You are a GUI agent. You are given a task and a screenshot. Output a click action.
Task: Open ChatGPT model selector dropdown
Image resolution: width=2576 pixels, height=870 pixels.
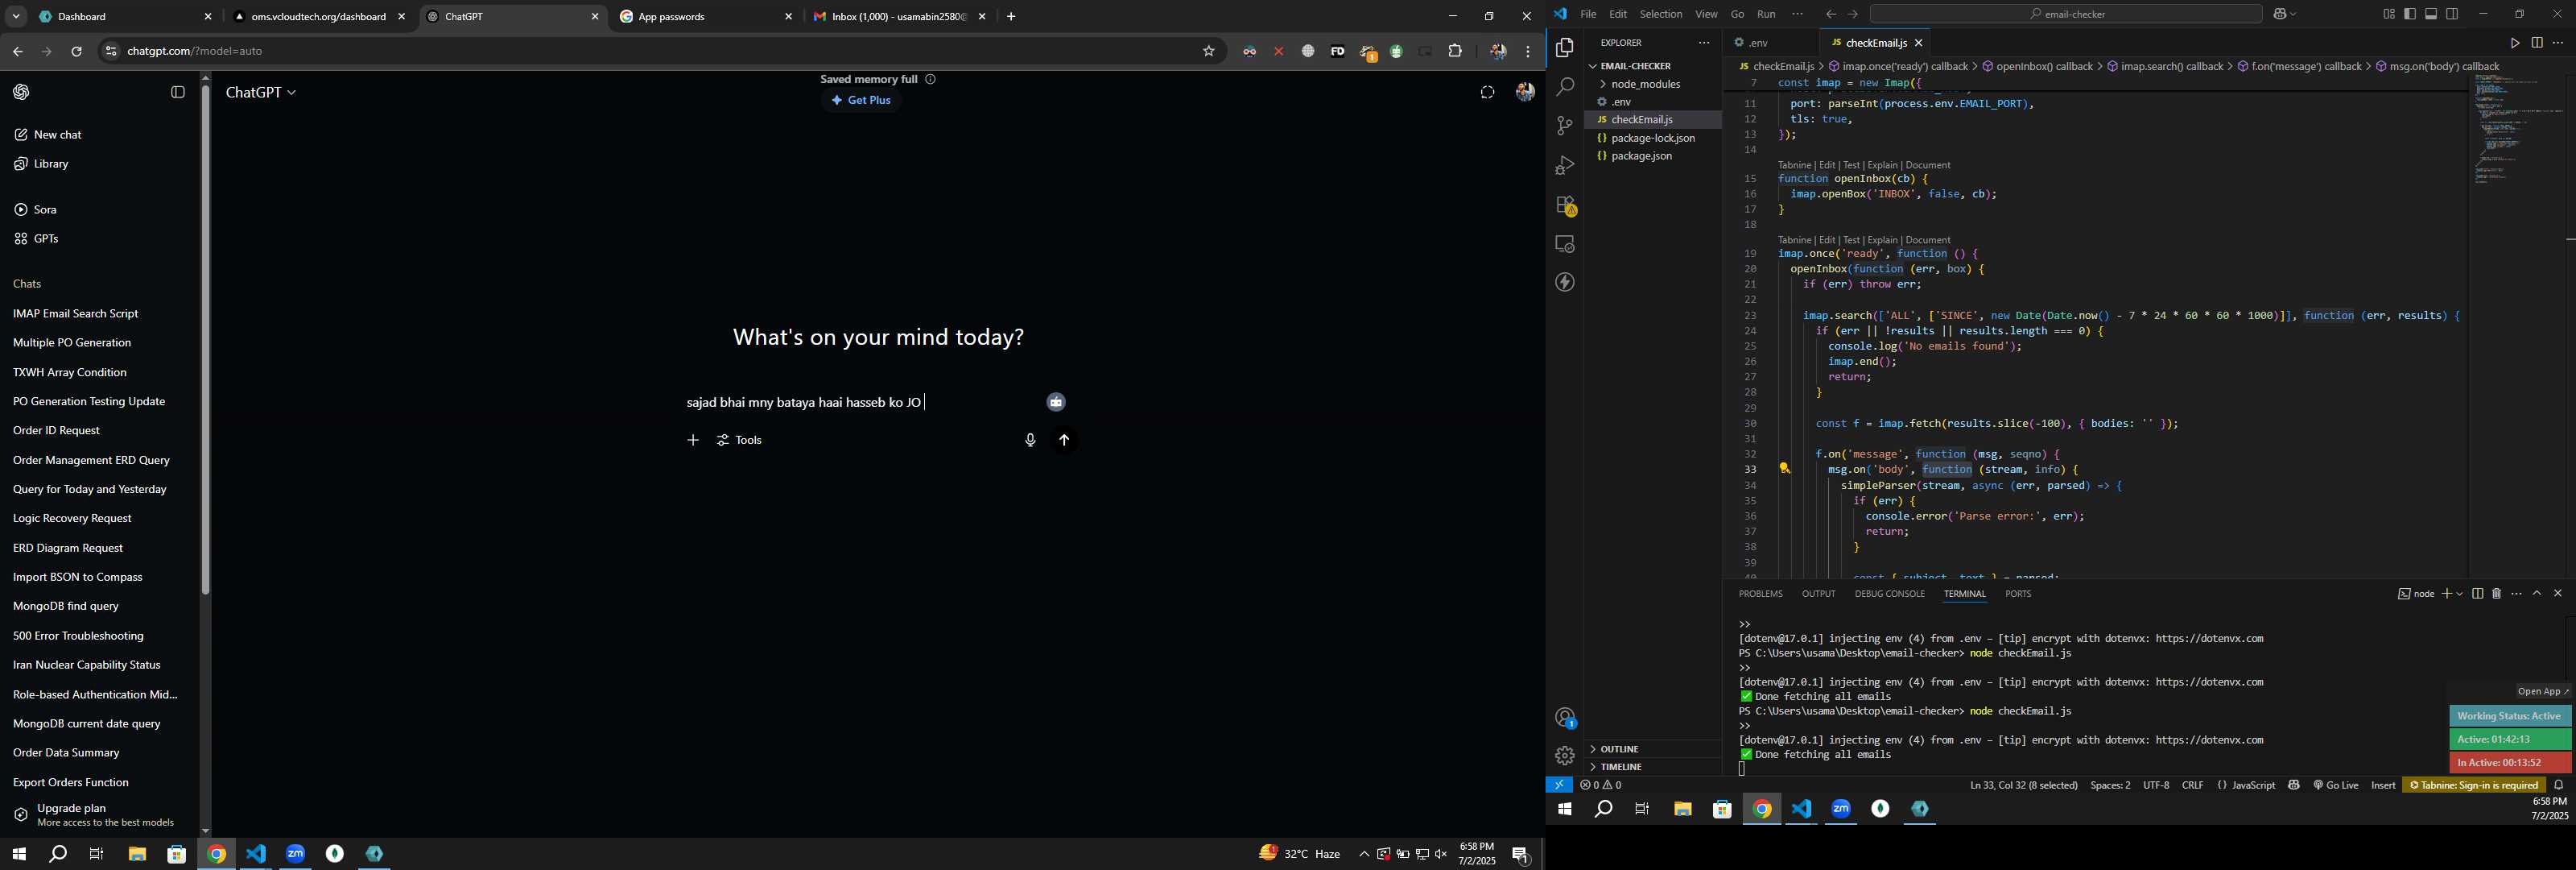click(x=261, y=92)
